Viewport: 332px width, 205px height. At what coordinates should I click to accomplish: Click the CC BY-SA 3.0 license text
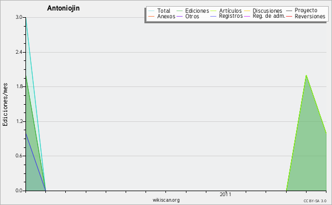pos(315,201)
